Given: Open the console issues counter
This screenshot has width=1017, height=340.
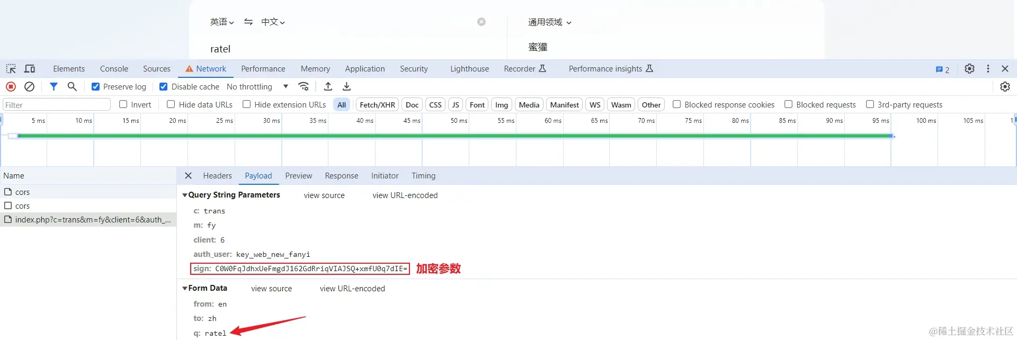Looking at the screenshot, I should 942,69.
